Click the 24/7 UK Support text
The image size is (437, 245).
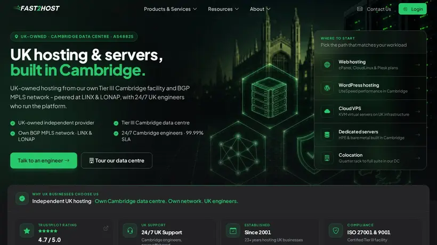point(161,232)
